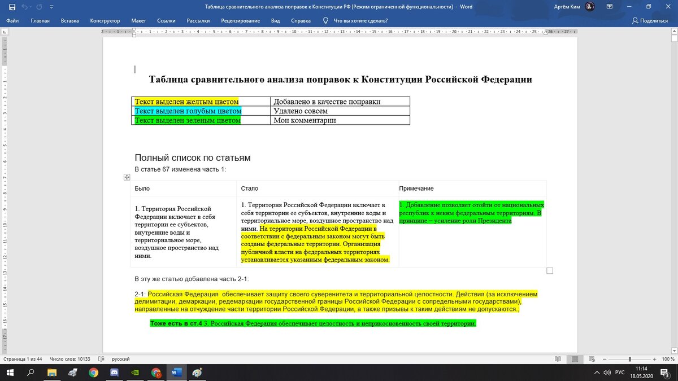
Task: Click the '100 %' zoom level
Action: 667,359
